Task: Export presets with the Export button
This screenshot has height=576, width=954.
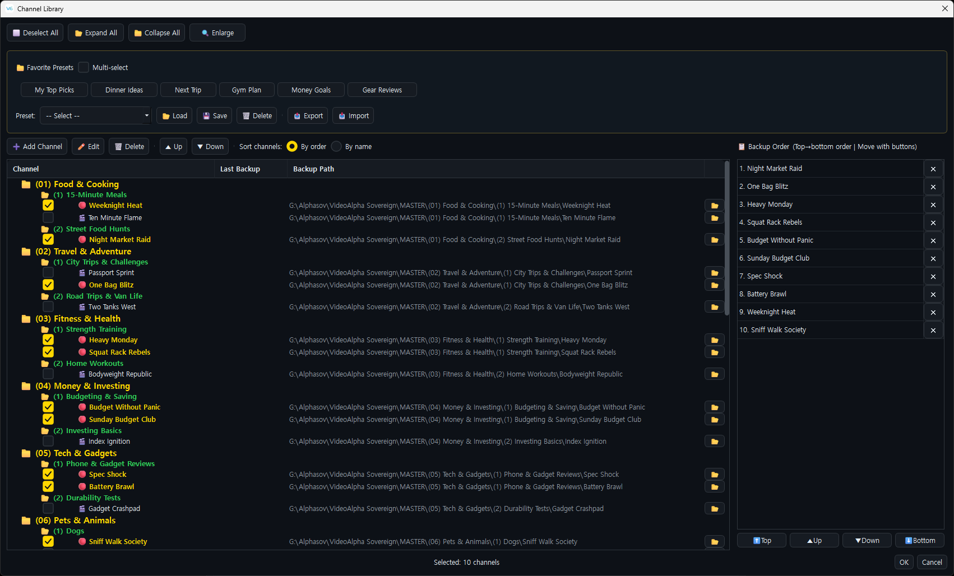Action: [308, 116]
